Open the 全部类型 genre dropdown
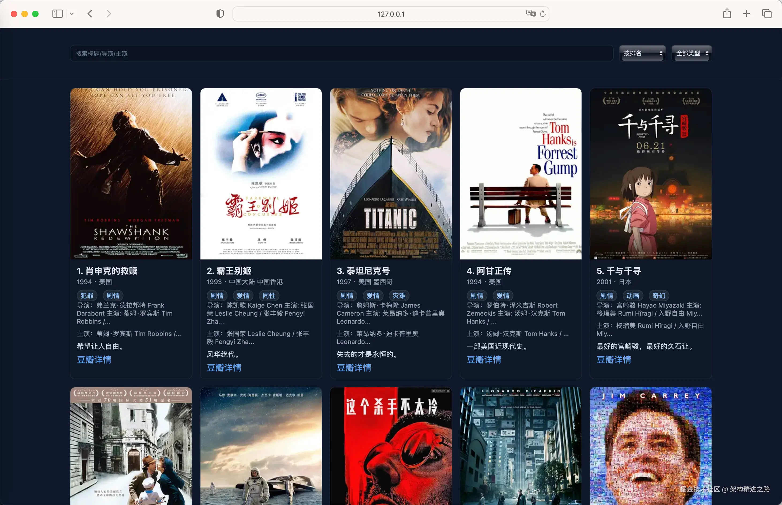The width and height of the screenshot is (782, 505). pos(692,53)
